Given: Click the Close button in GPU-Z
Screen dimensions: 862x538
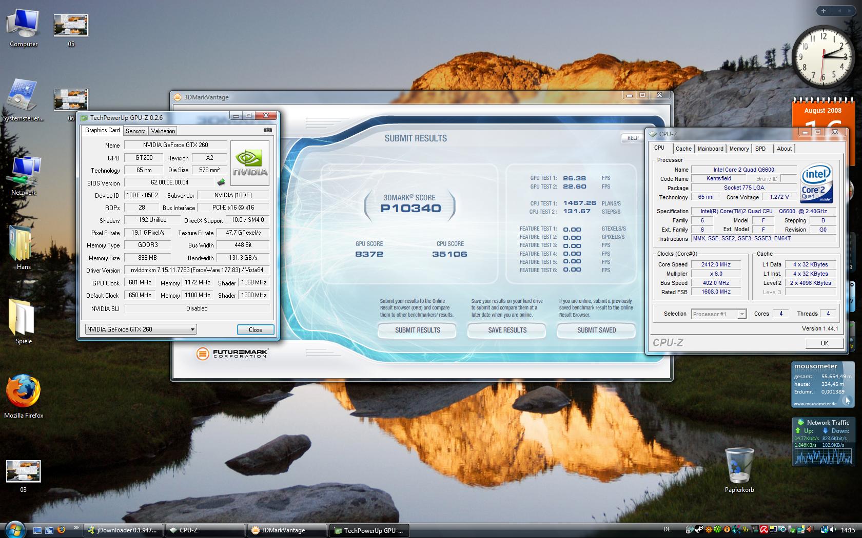Looking at the screenshot, I should pos(256,329).
